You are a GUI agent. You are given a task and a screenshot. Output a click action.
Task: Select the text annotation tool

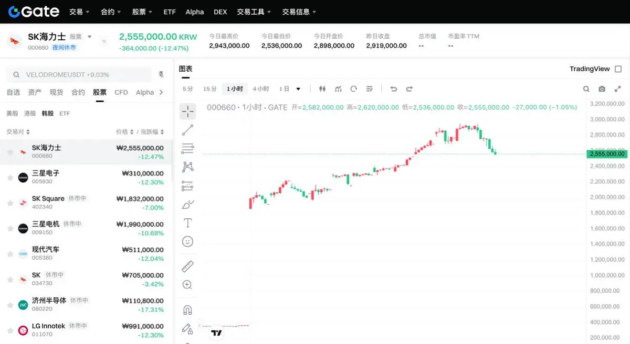pos(187,223)
